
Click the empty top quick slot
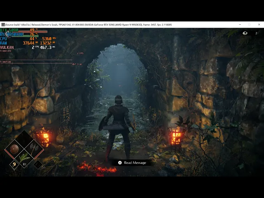click(x=24, y=139)
